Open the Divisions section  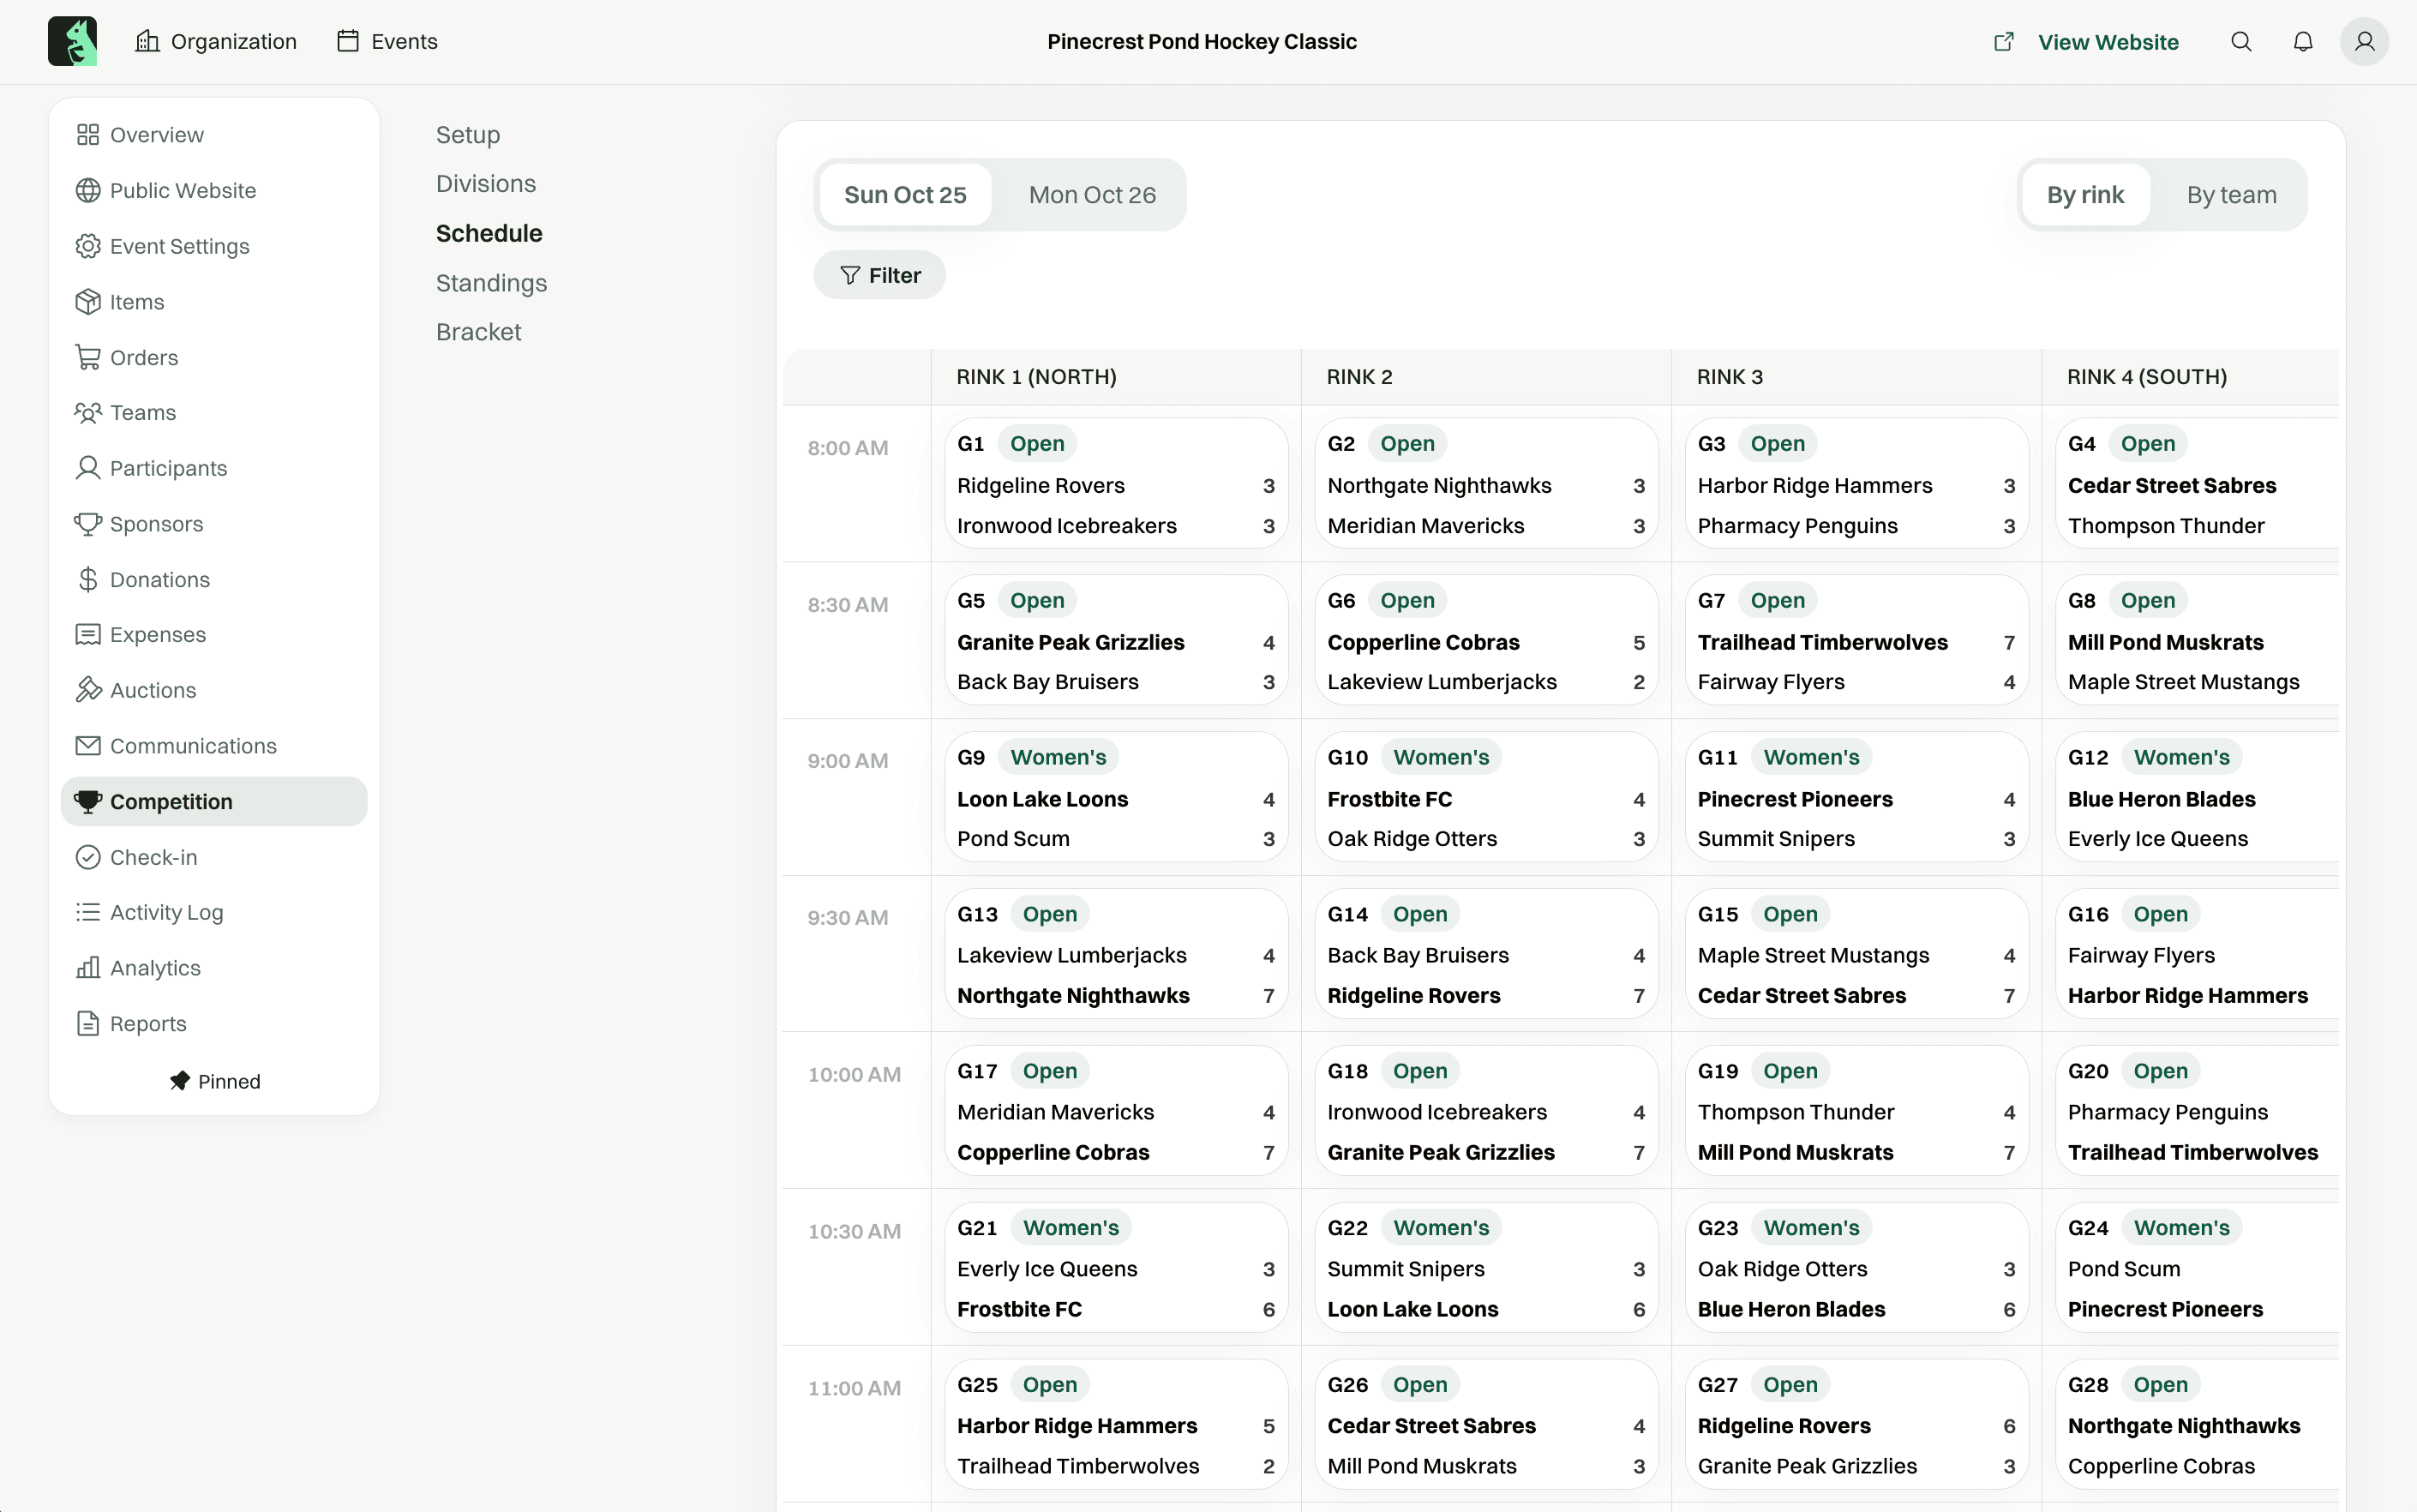point(486,184)
